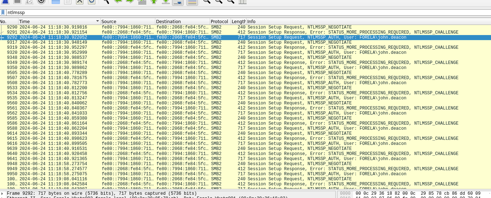Reset text zoom to normal size
The image size is (491, 198).
pos(231,2)
